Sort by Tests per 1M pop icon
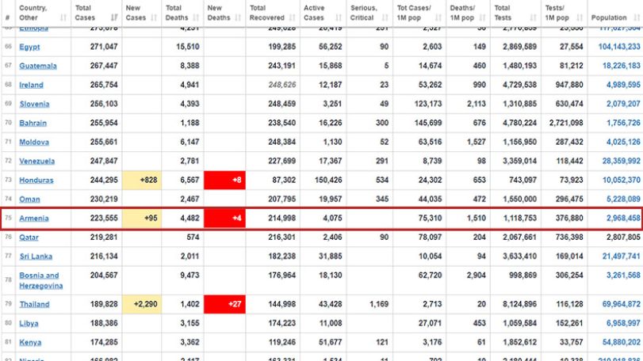 point(580,17)
